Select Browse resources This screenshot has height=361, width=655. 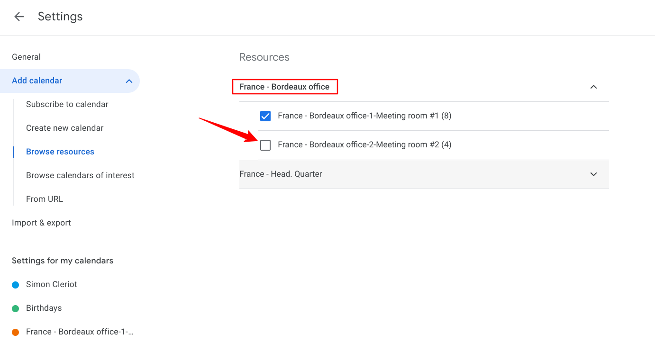[60, 152]
